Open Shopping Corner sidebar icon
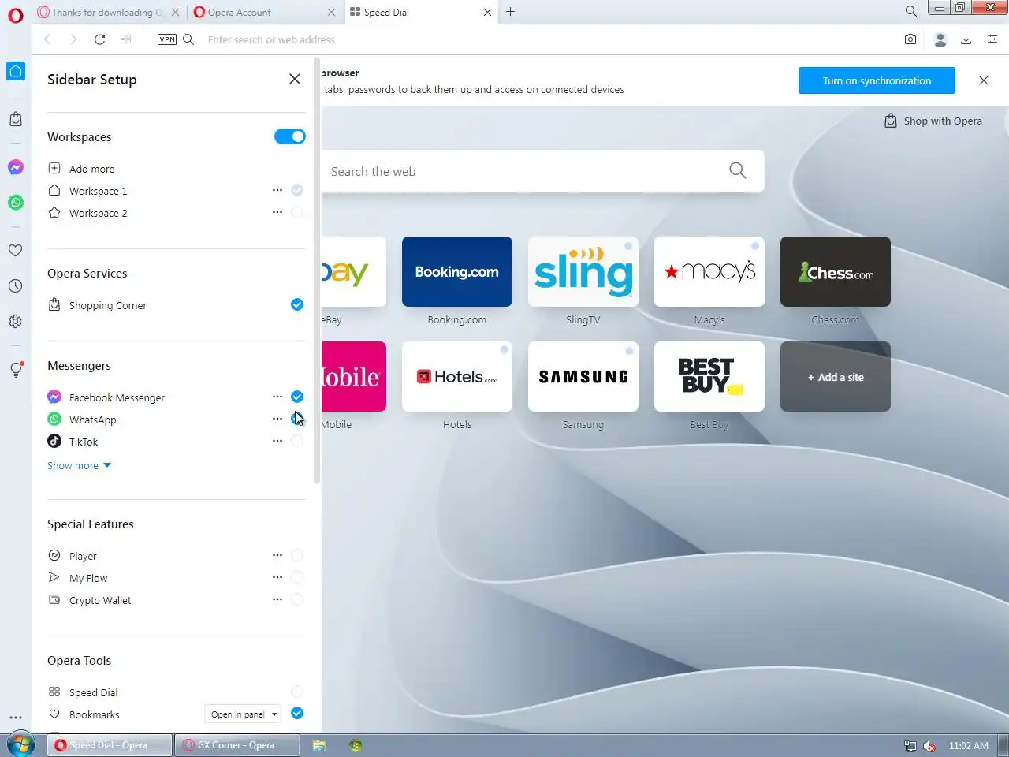 click(x=16, y=119)
